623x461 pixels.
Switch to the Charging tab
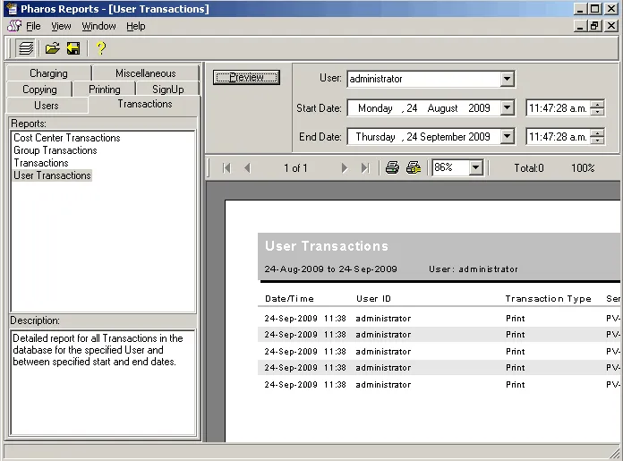(x=48, y=73)
